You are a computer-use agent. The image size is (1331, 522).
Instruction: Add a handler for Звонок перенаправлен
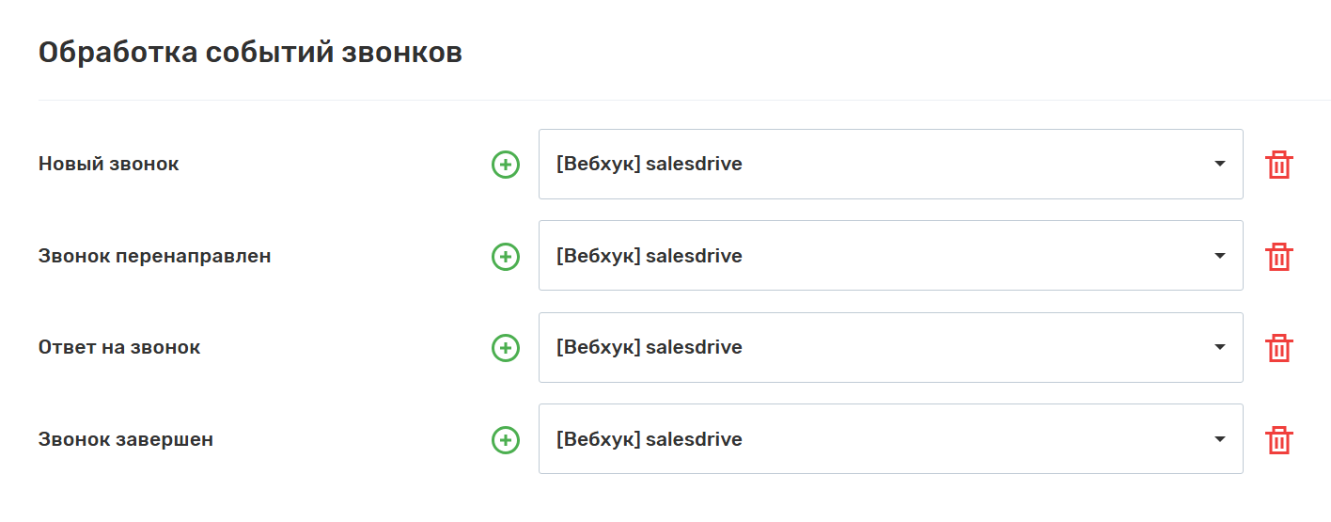click(x=506, y=256)
